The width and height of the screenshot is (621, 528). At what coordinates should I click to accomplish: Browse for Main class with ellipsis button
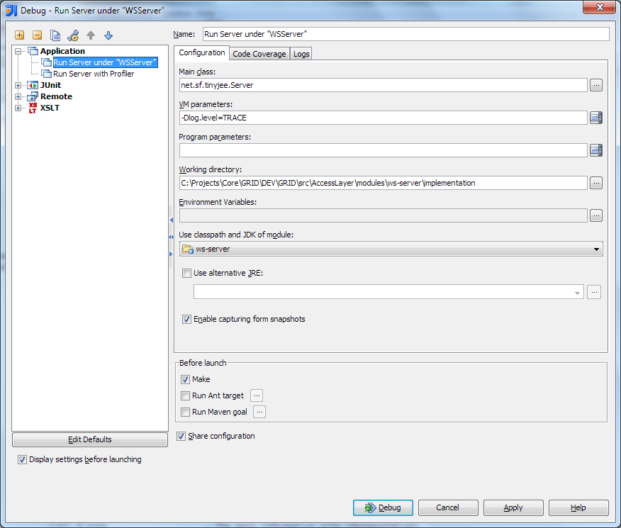coord(595,85)
